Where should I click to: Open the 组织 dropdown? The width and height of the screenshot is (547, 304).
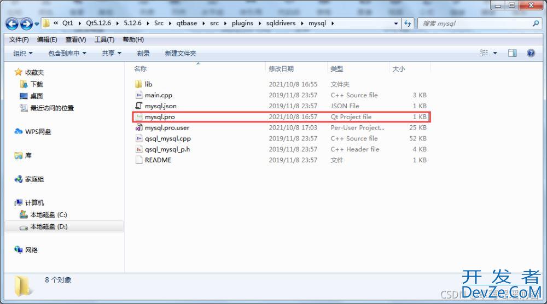(22, 54)
